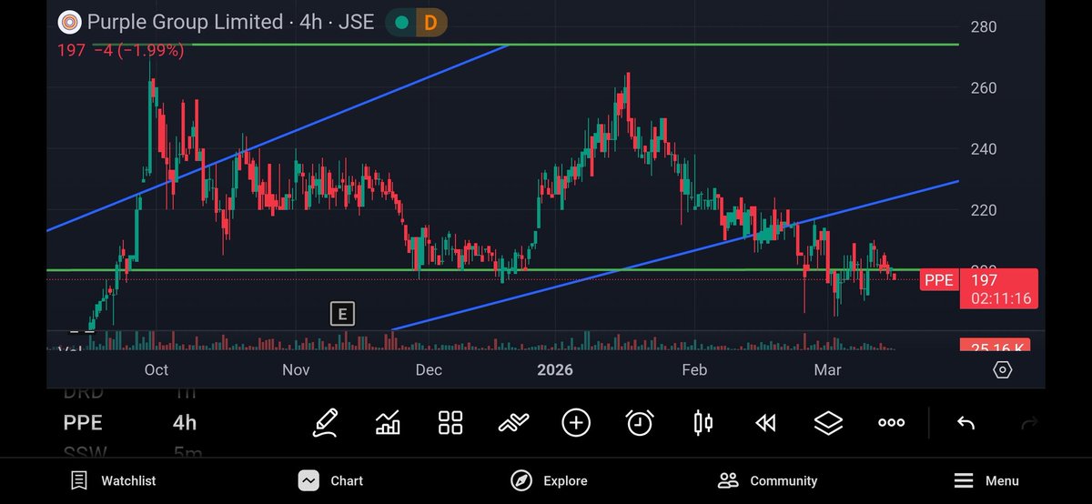Click the Dec date axis label
Image resolution: width=1092 pixels, height=504 pixels.
tap(429, 369)
